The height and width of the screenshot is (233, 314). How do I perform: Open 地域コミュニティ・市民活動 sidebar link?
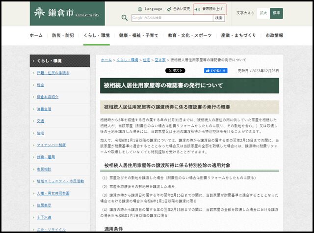pos(60,181)
